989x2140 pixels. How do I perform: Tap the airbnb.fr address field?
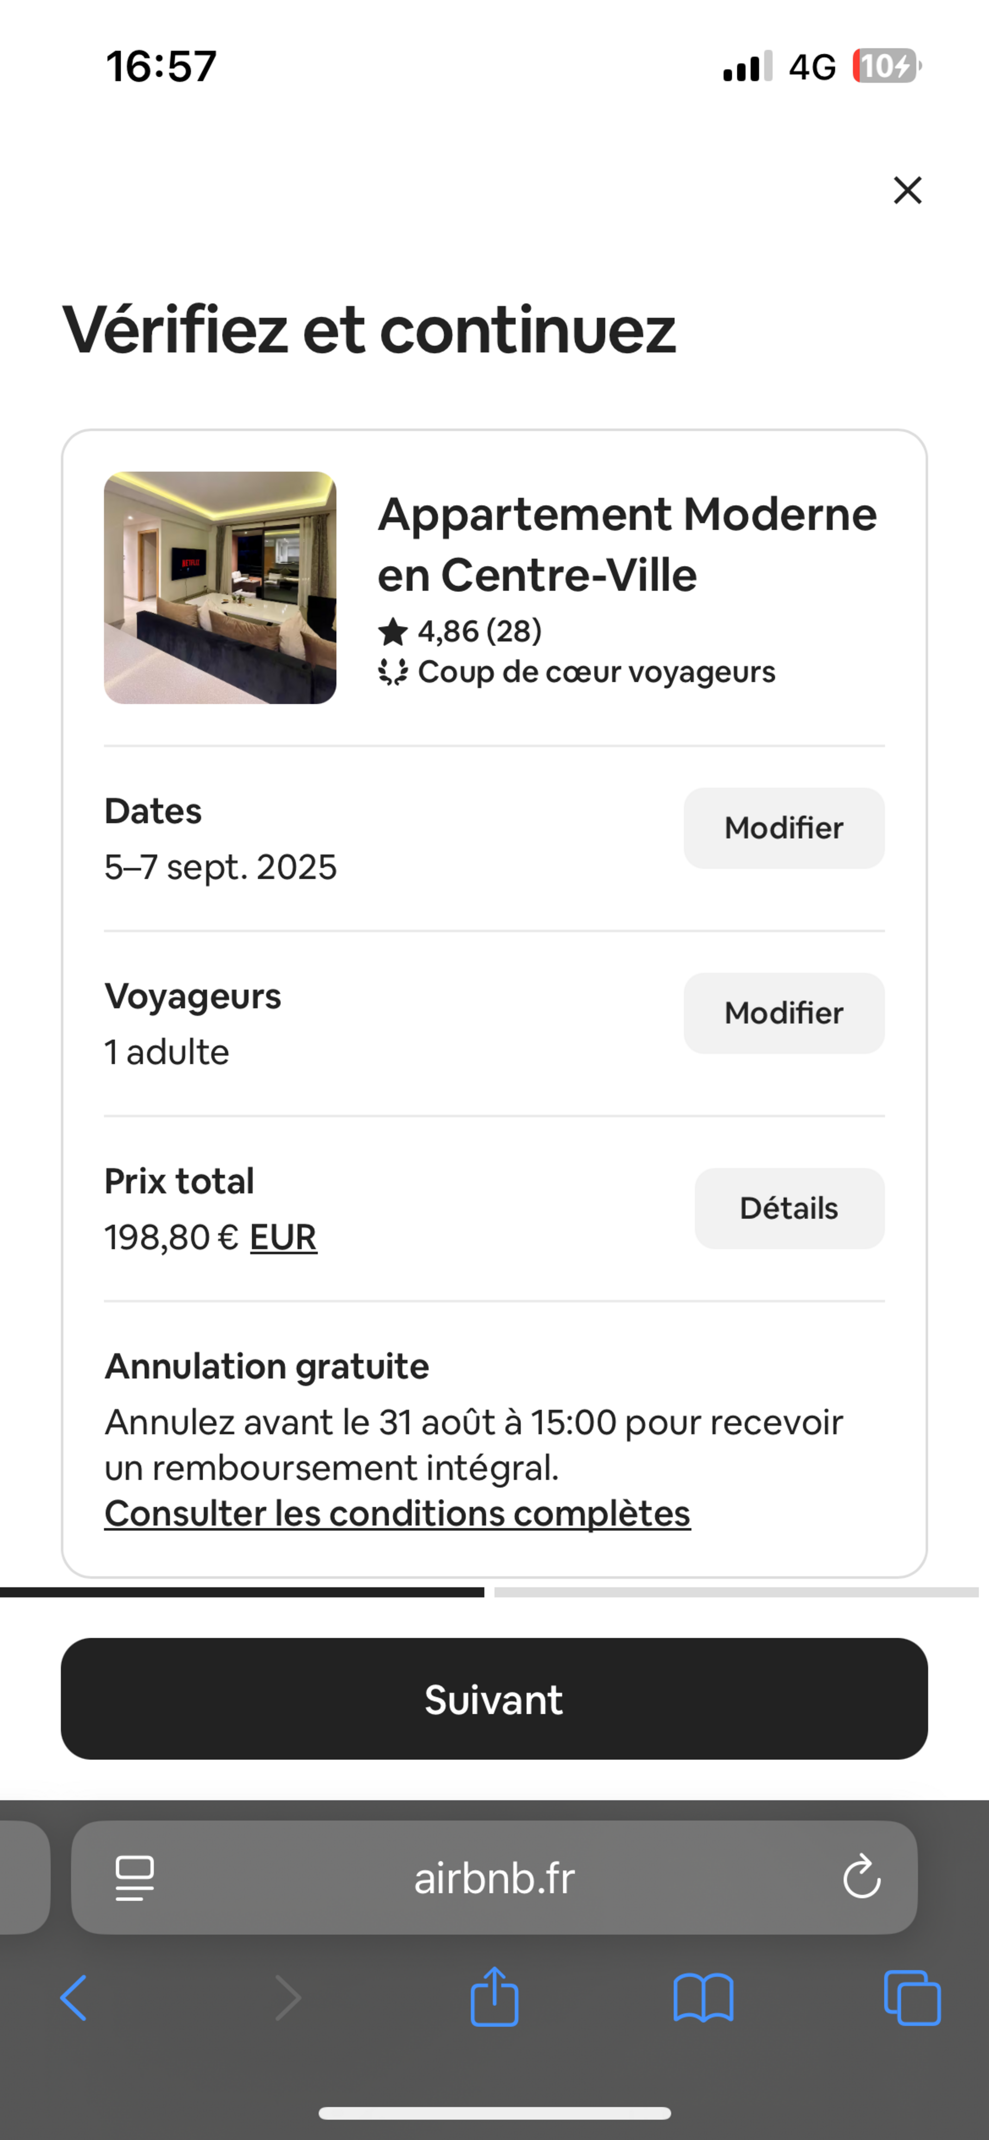click(x=494, y=1878)
